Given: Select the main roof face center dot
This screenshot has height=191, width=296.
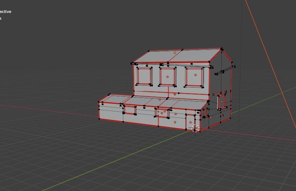Looking at the screenshot, I should pos(175,53).
